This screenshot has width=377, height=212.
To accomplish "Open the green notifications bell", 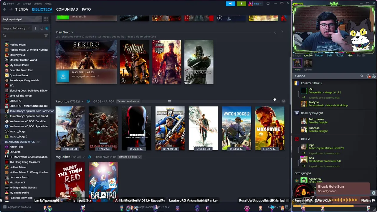I will [x=242, y=4].
